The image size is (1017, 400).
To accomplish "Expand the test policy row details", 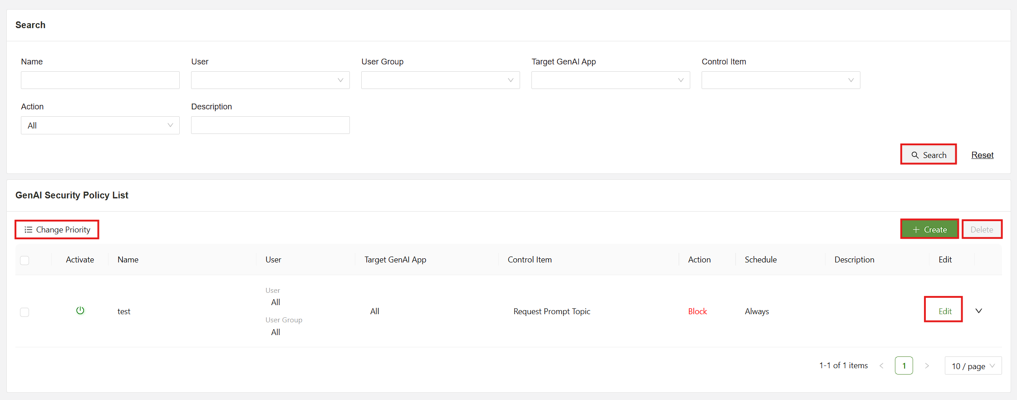I will (x=979, y=311).
